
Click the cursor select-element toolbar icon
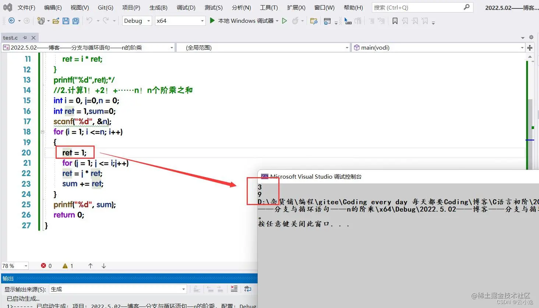(x=348, y=21)
